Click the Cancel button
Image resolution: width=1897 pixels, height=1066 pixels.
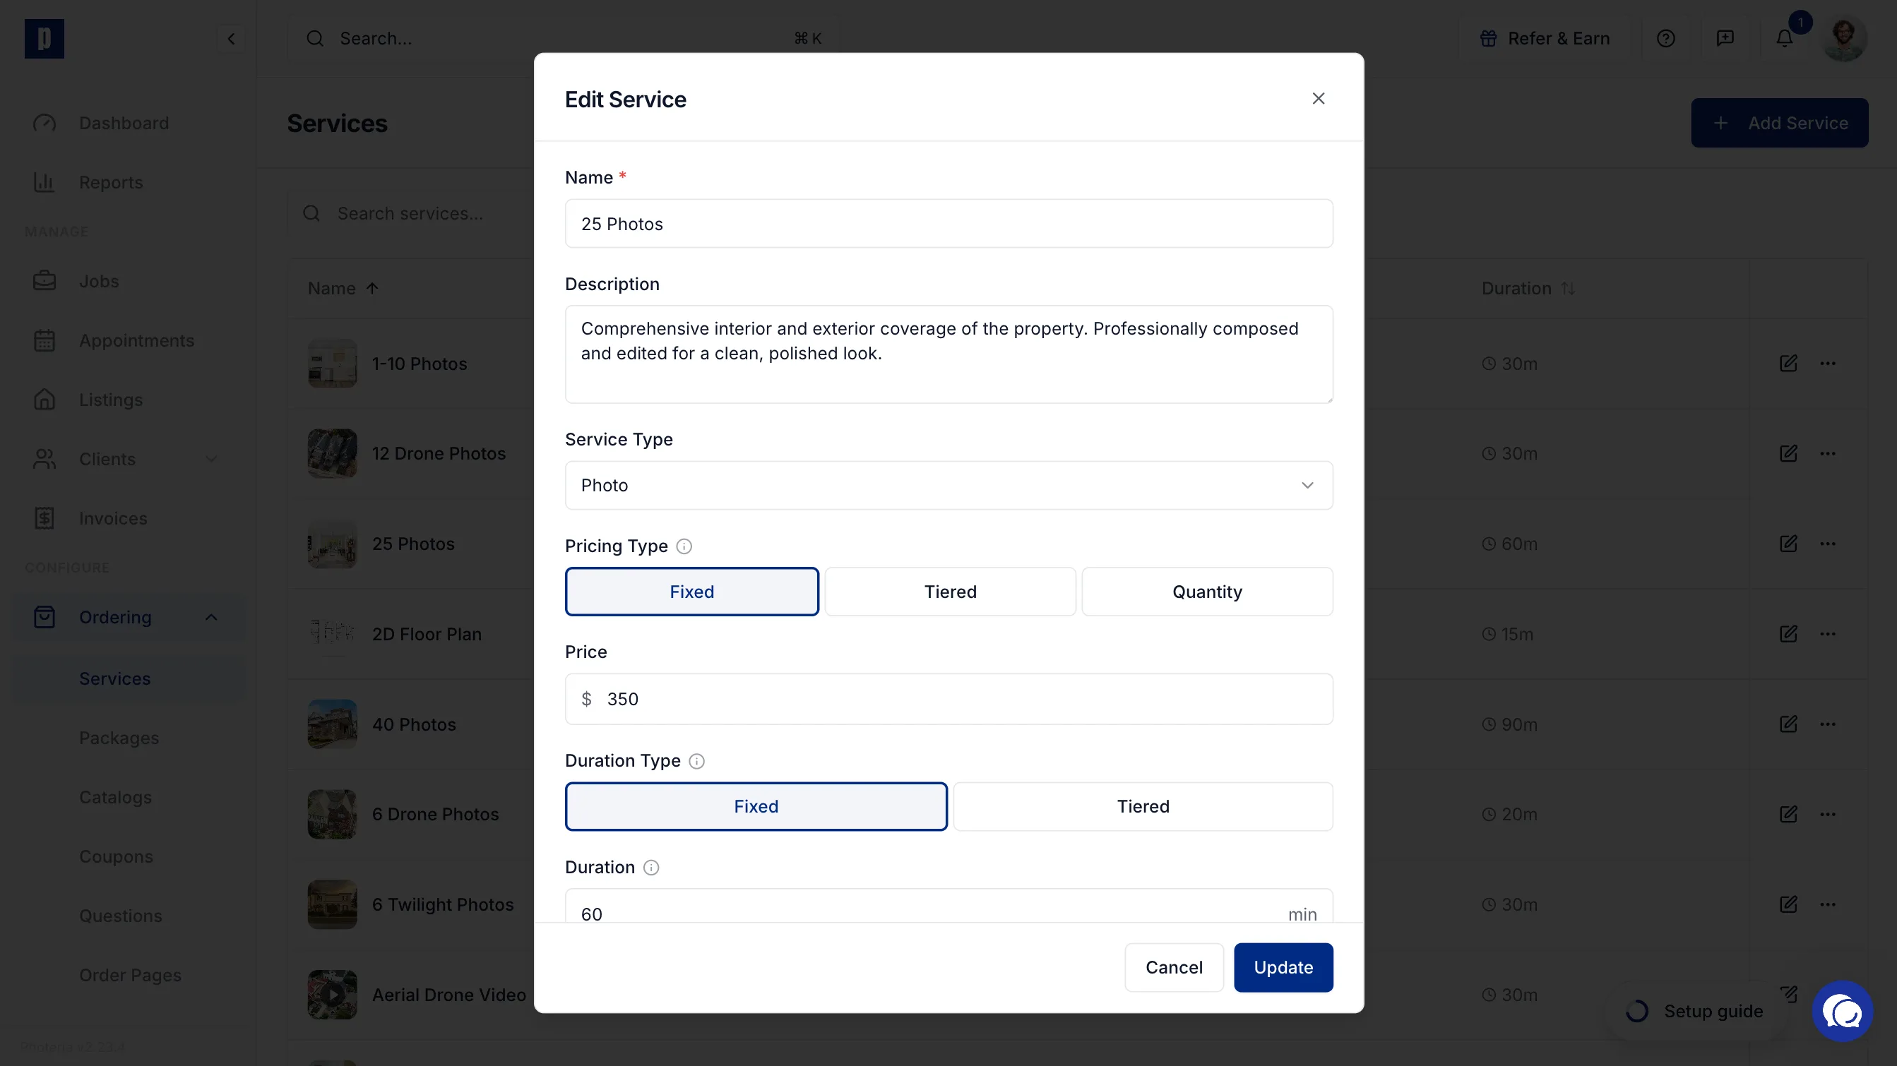point(1174,968)
